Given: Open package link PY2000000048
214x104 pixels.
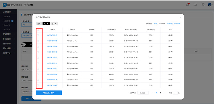Looking at the screenshot, I should (52, 80).
